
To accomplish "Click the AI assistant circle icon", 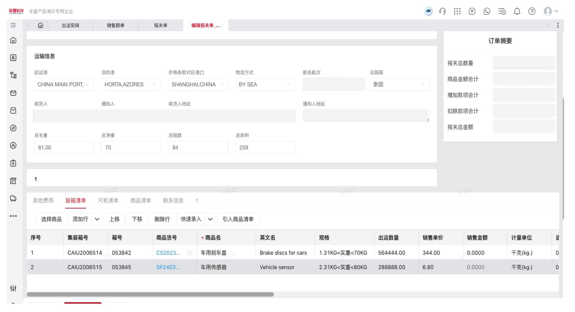I will click(428, 11).
